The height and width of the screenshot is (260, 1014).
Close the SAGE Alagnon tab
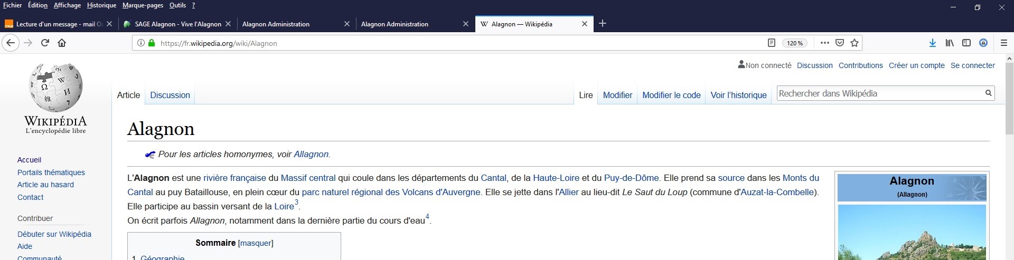pyautogui.click(x=228, y=24)
